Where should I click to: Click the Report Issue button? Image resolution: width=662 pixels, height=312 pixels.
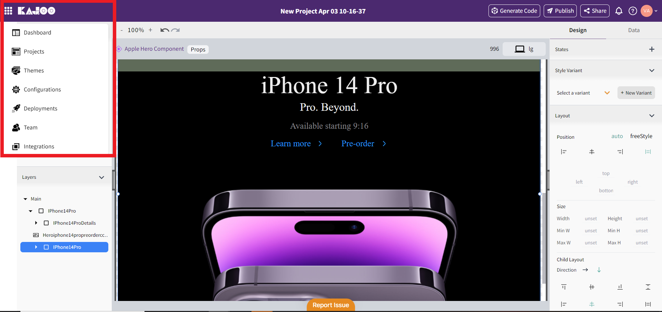point(331,305)
